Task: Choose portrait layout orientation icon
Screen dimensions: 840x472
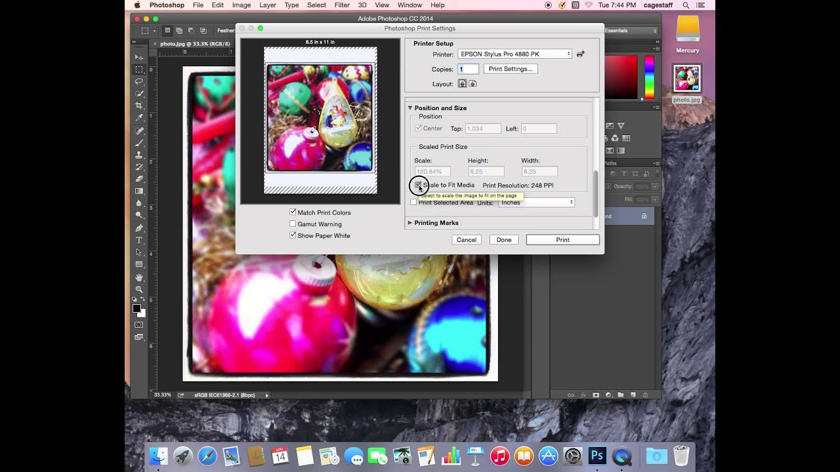Action: click(463, 84)
